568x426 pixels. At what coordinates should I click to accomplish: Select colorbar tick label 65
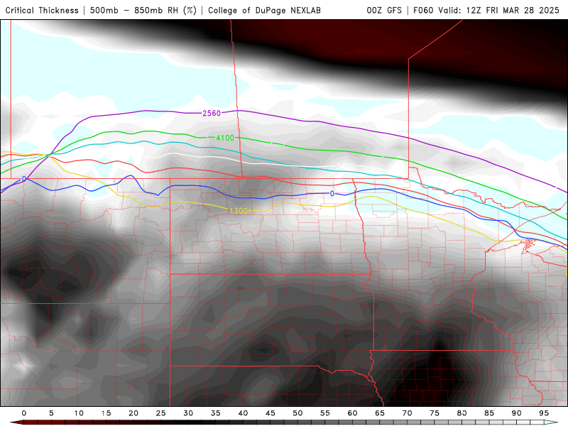click(380, 413)
